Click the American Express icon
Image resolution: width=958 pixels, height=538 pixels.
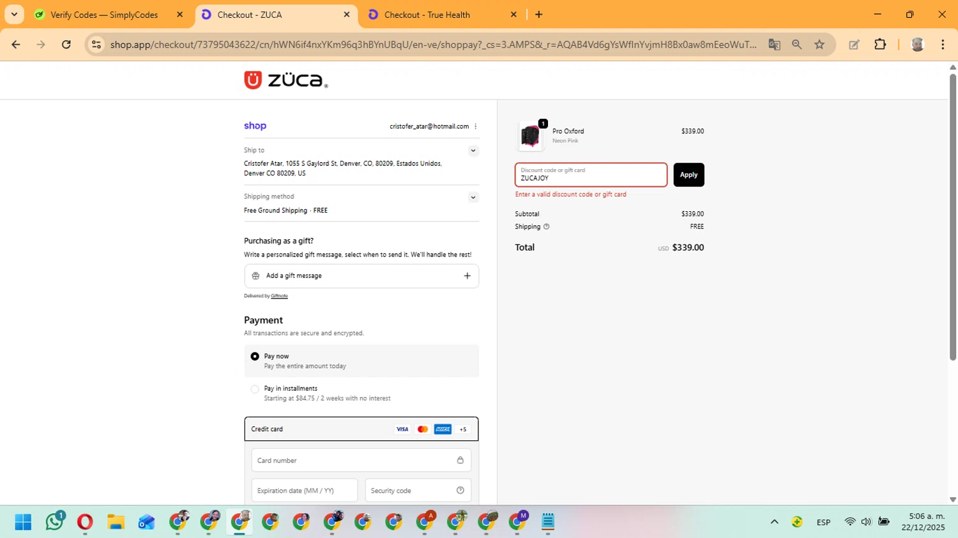443,430
